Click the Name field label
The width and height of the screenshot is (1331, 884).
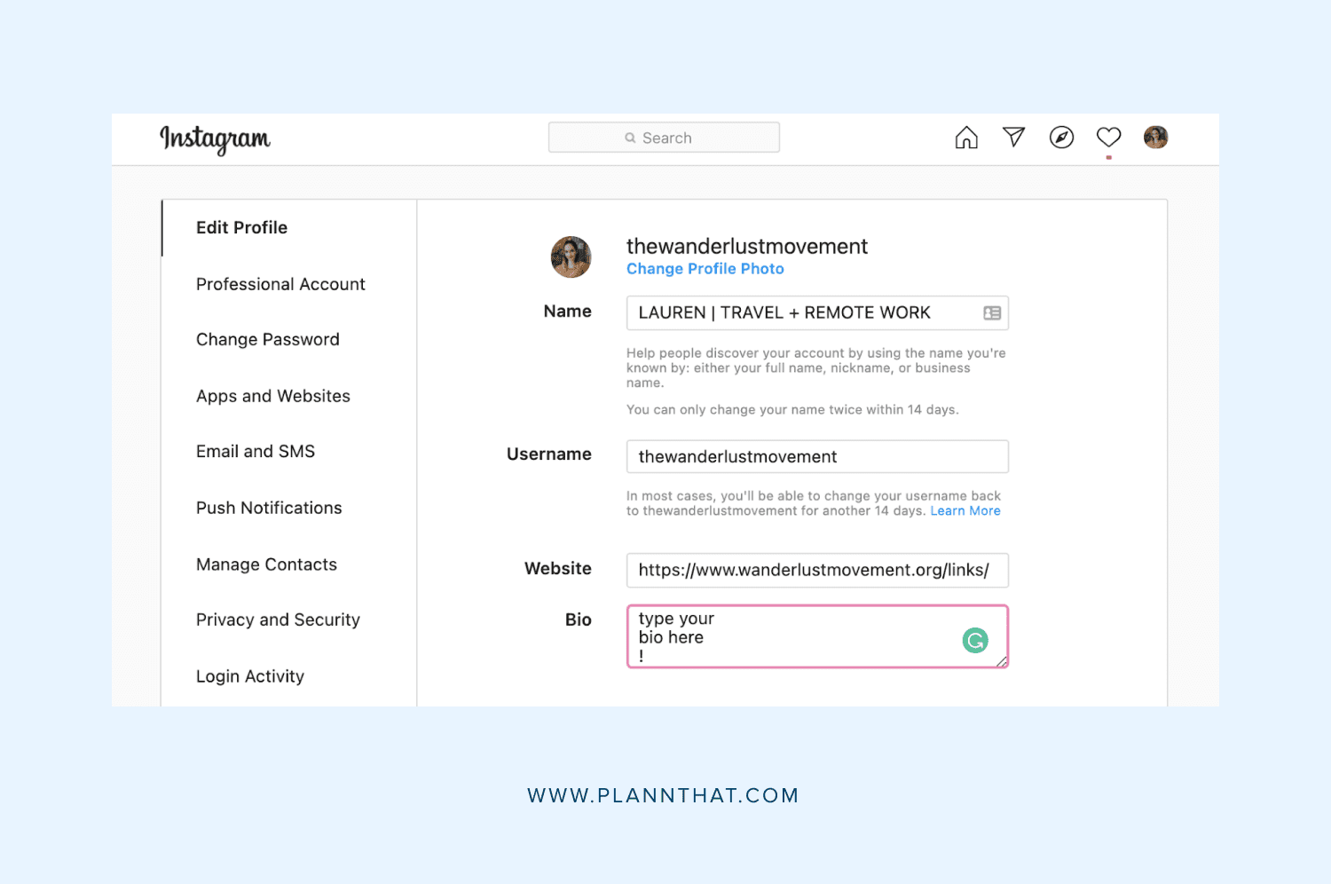(x=568, y=312)
